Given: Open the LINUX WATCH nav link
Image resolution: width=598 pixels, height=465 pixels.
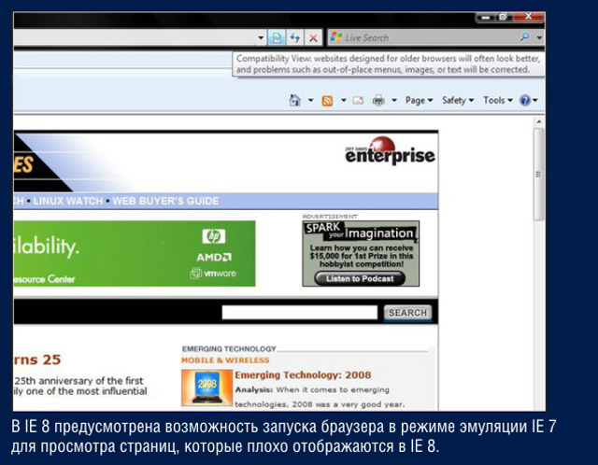Looking at the screenshot, I should 68,201.
